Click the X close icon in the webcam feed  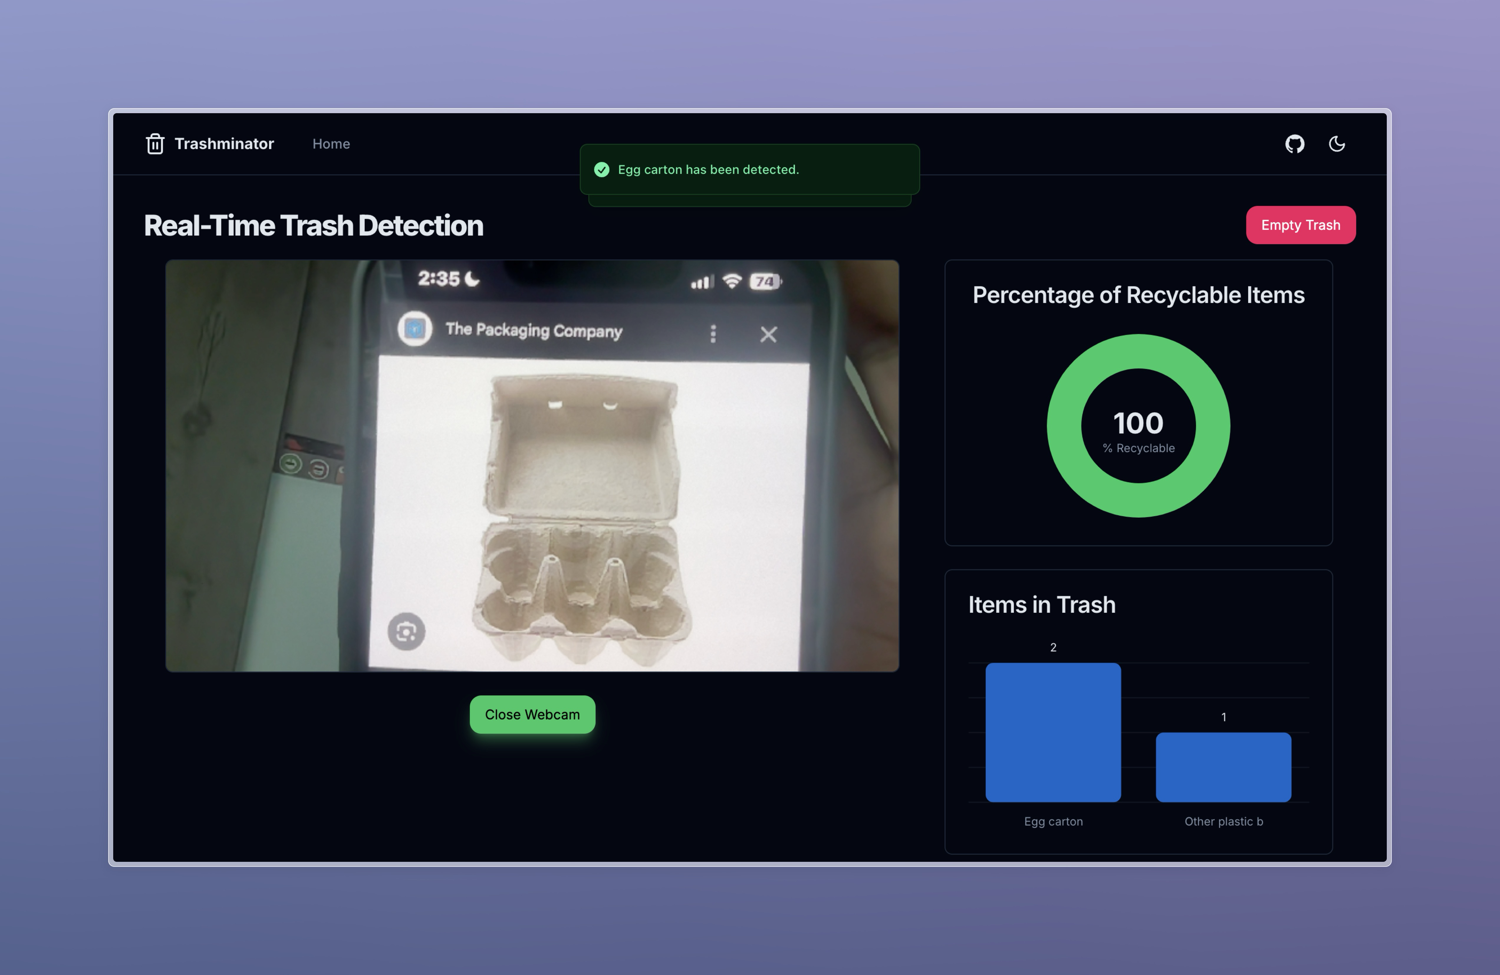(x=768, y=334)
